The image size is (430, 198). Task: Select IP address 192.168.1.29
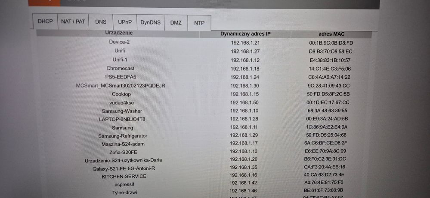pyautogui.click(x=244, y=135)
